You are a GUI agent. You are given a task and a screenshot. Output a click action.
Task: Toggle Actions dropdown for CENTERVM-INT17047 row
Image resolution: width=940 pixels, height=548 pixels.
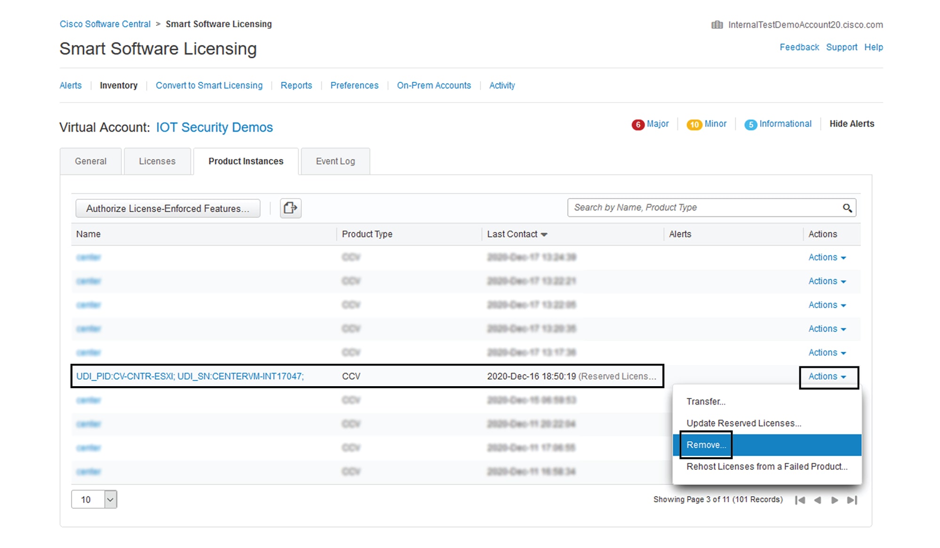click(x=827, y=377)
